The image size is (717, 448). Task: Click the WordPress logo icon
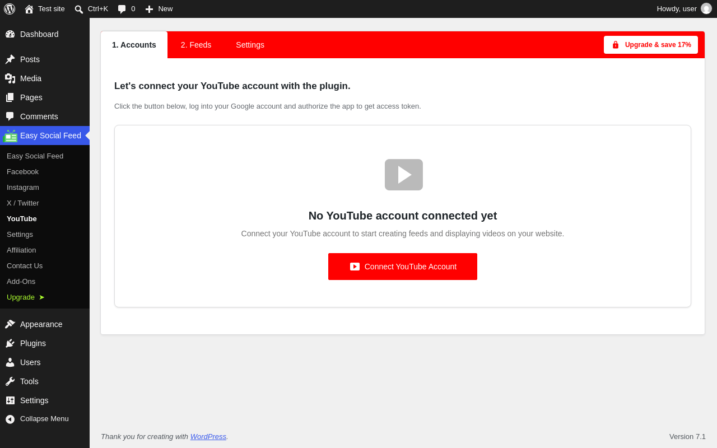10,9
